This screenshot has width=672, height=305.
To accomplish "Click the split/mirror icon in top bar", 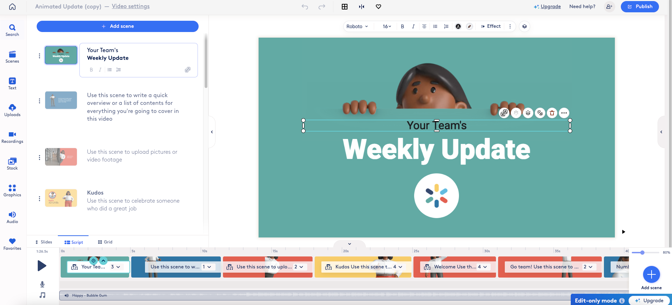I will point(362,7).
